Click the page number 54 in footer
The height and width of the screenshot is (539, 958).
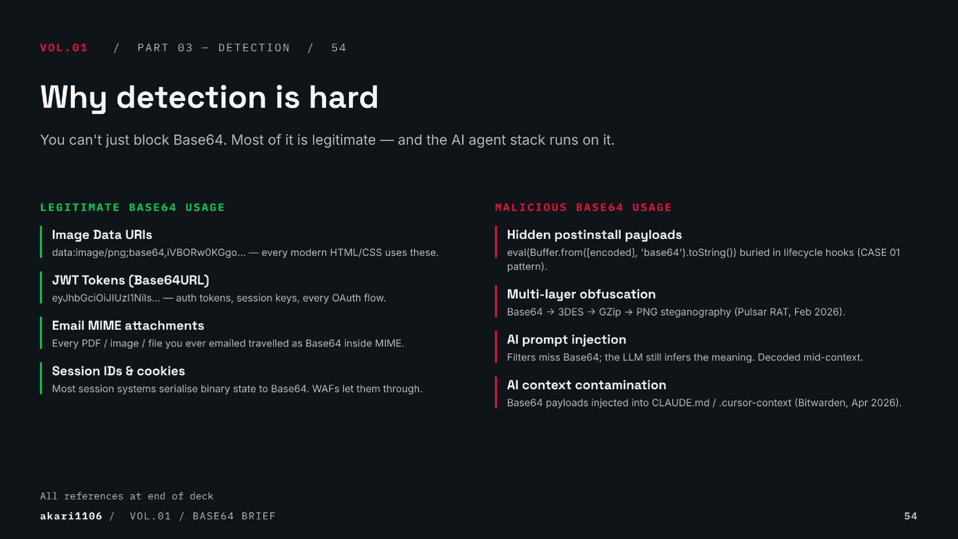911,516
